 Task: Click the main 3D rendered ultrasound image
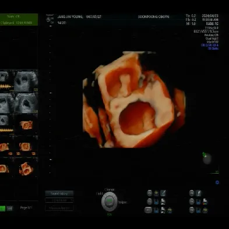tap(134, 100)
